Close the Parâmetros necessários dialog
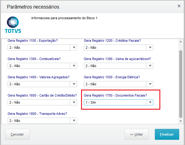185x145 pixels. [179, 6]
